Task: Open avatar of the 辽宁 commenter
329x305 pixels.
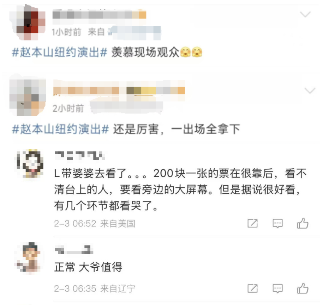Action: coord(29,257)
